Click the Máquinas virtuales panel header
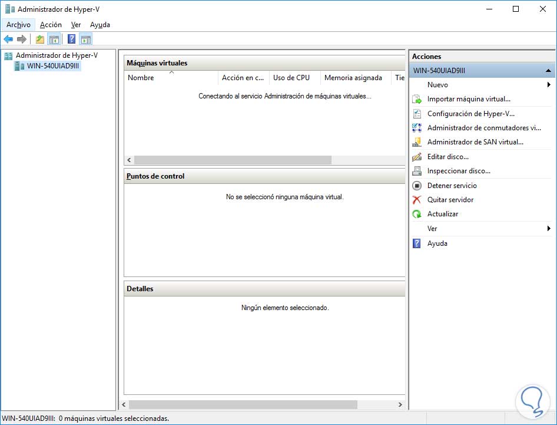 [264, 63]
